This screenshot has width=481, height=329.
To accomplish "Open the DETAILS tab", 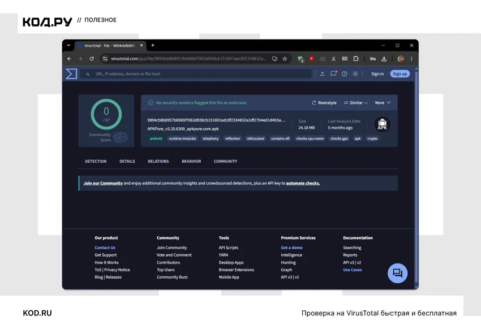I will [x=127, y=161].
